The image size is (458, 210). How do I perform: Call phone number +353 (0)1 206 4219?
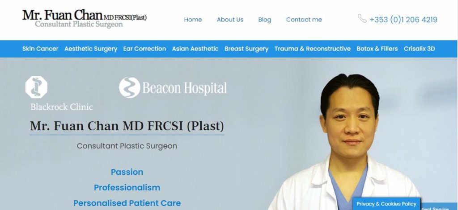403,20
